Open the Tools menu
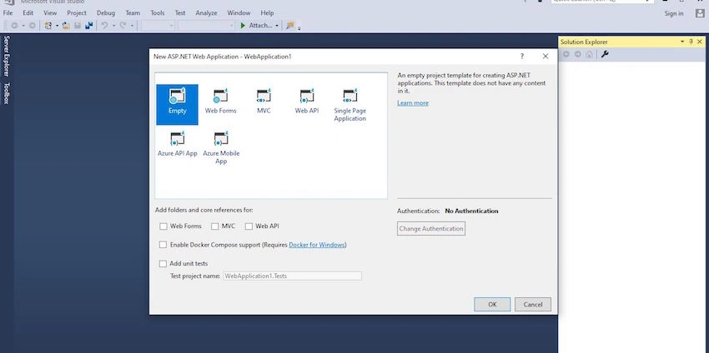The image size is (709, 353). click(x=158, y=13)
